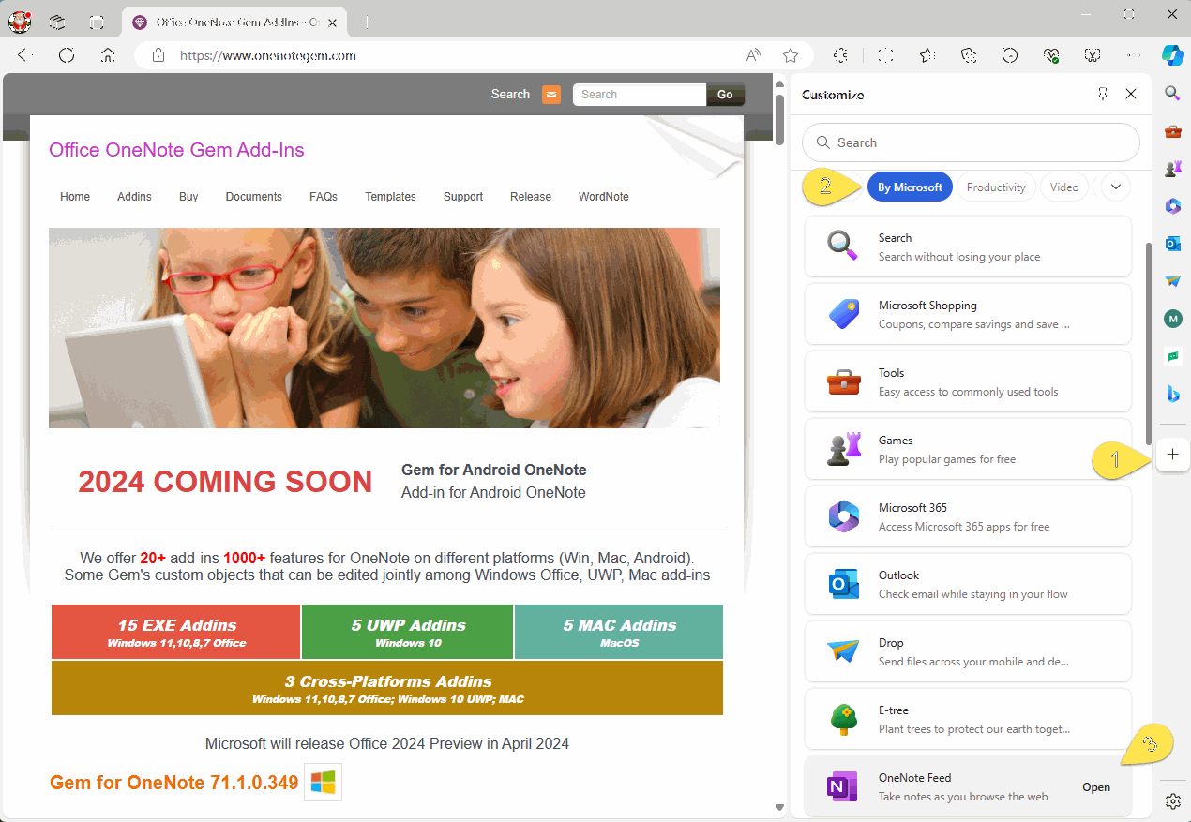Open the Home navigation link
Screen dimensions: 1191x822
[x=75, y=197]
